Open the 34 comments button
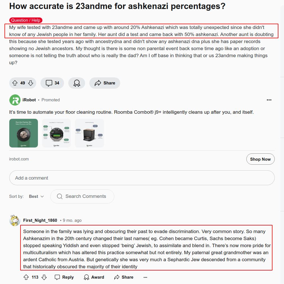This screenshot has width=284, height=284. tap(52, 83)
